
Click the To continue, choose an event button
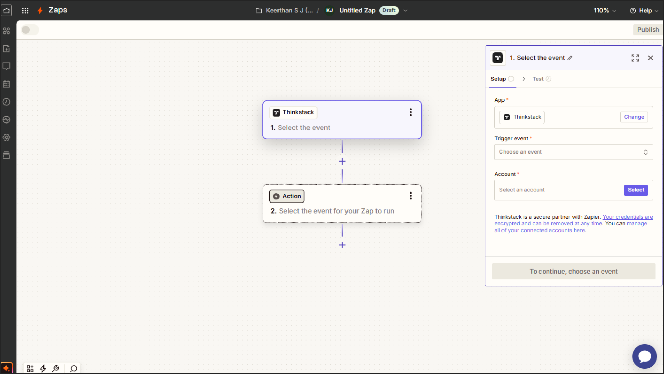click(x=573, y=272)
